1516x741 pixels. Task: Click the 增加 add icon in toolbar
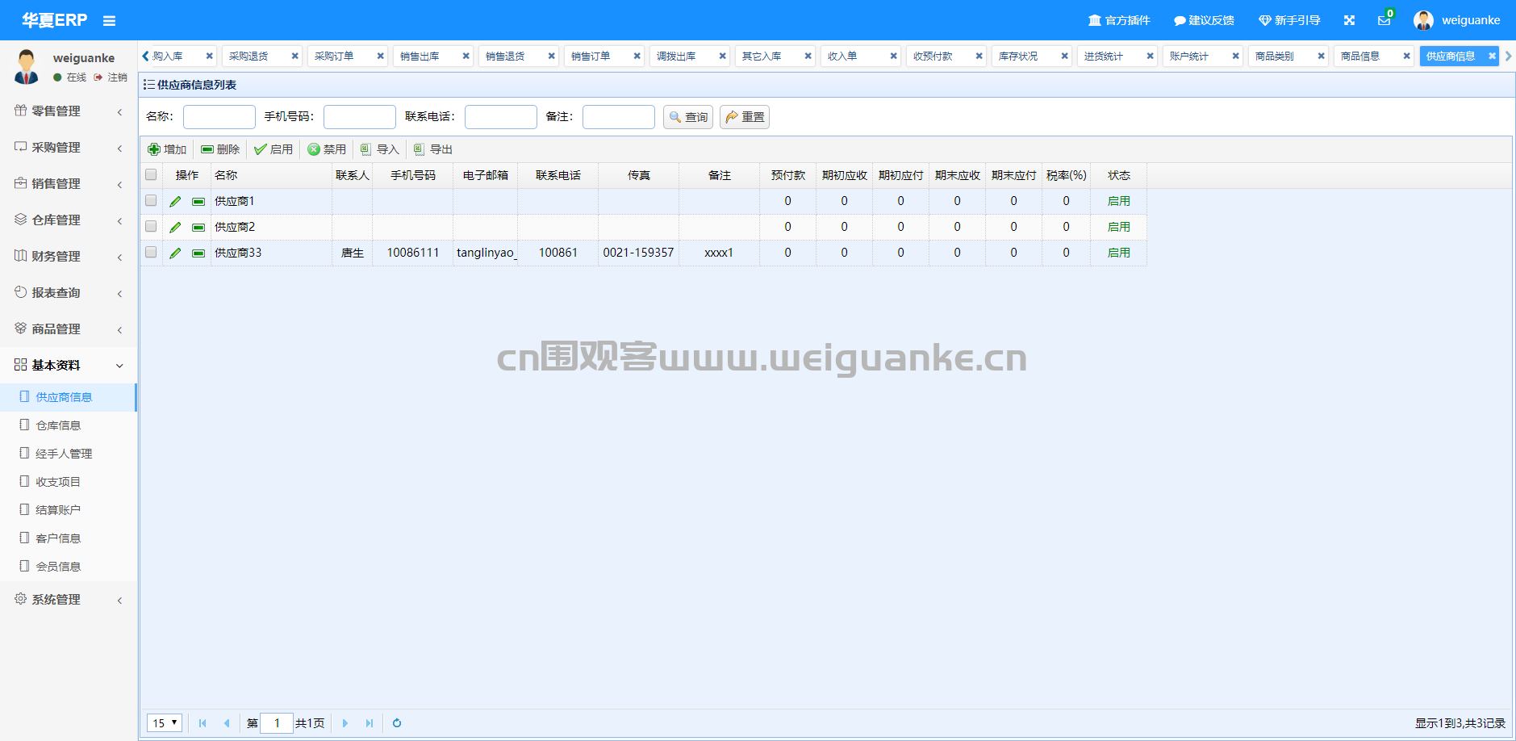click(154, 149)
